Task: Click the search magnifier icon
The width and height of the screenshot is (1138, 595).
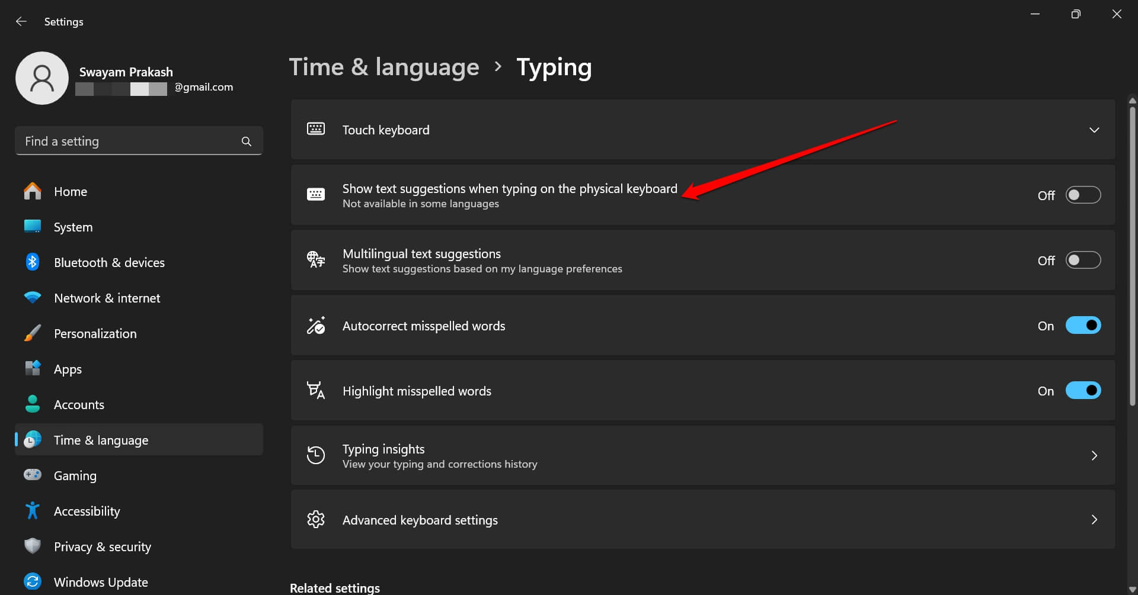Action: 247,141
